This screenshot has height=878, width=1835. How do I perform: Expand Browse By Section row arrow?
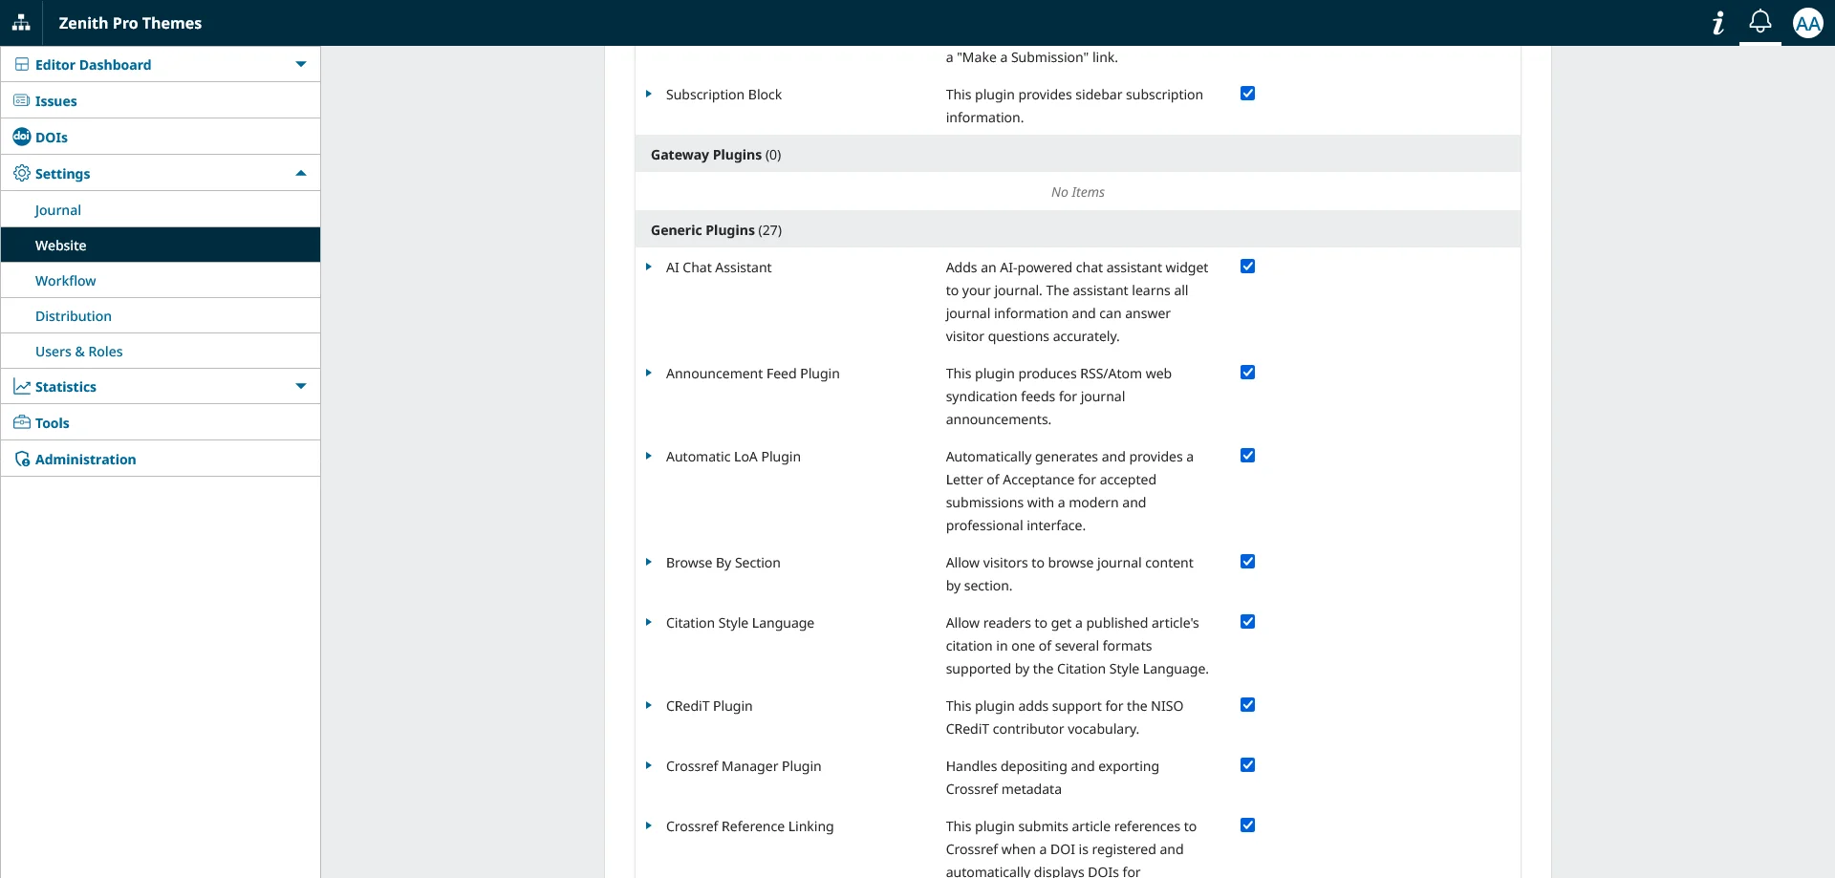[x=648, y=562]
